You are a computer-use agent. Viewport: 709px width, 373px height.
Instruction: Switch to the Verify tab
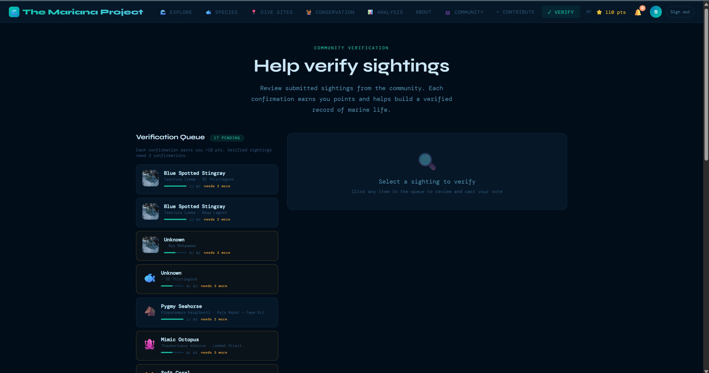[x=560, y=12]
